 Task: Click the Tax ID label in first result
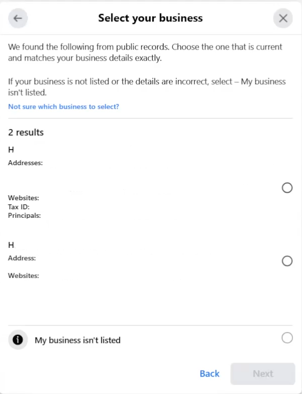point(19,207)
